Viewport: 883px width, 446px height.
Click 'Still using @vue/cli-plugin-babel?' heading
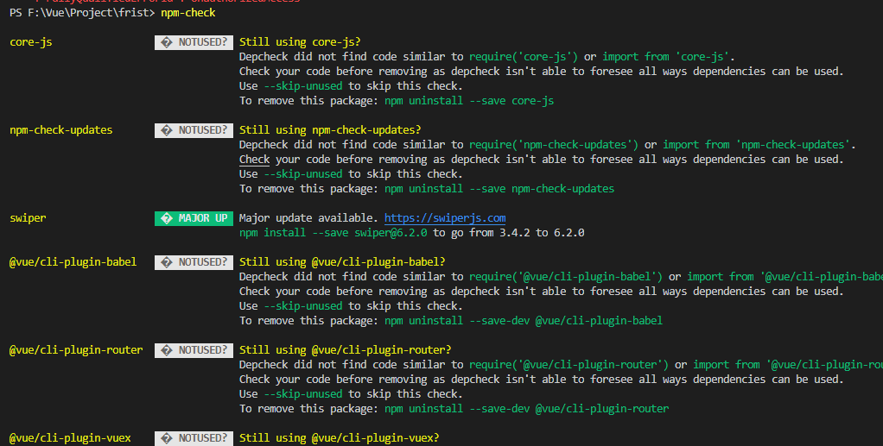[x=342, y=262]
